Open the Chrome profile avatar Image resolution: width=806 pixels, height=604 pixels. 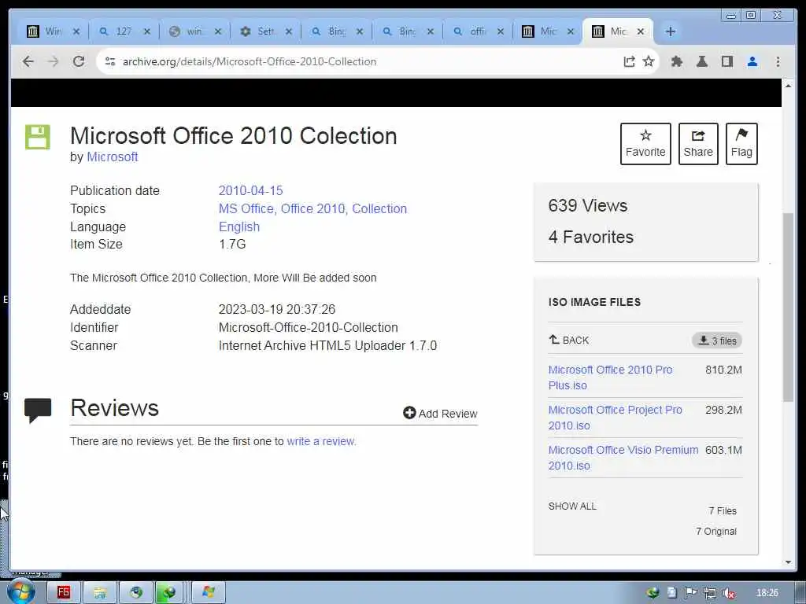(752, 61)
